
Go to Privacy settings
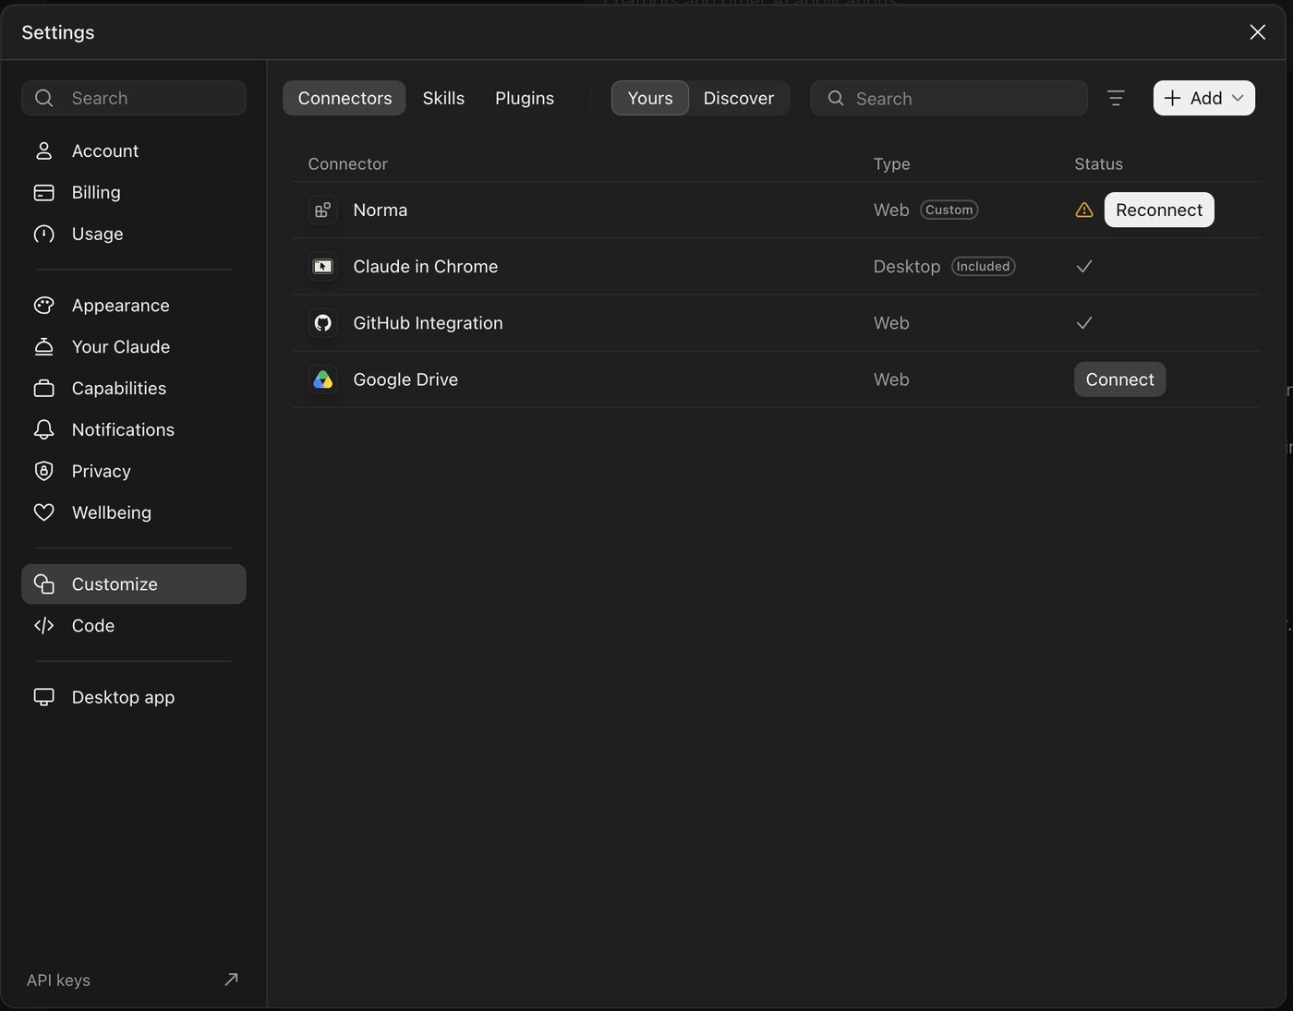point(134,472)
